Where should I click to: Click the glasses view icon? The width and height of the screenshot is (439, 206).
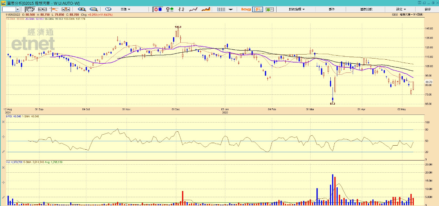click(43, 9)
